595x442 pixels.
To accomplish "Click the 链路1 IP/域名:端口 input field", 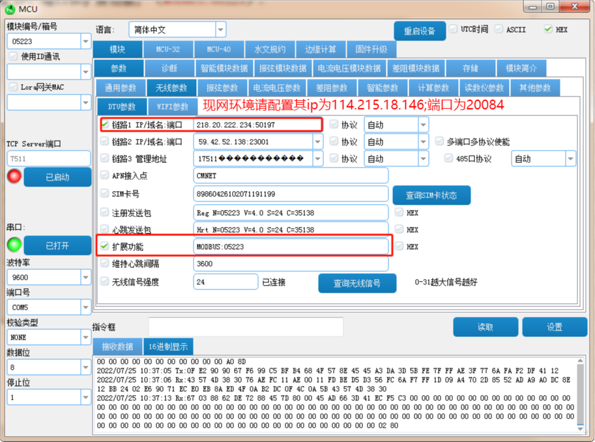I will (x=257, y=125).
